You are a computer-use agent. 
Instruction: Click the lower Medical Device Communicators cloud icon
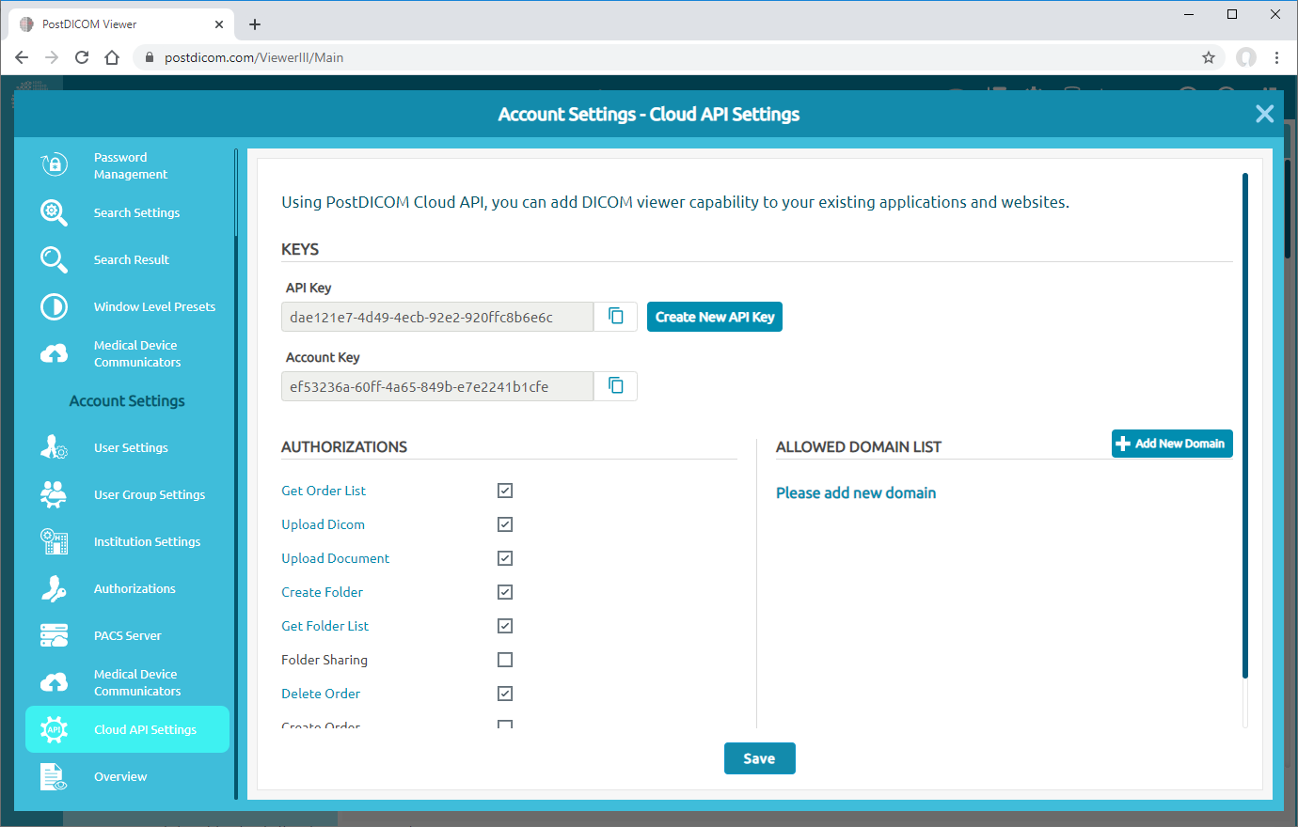(x=54, y=682)
